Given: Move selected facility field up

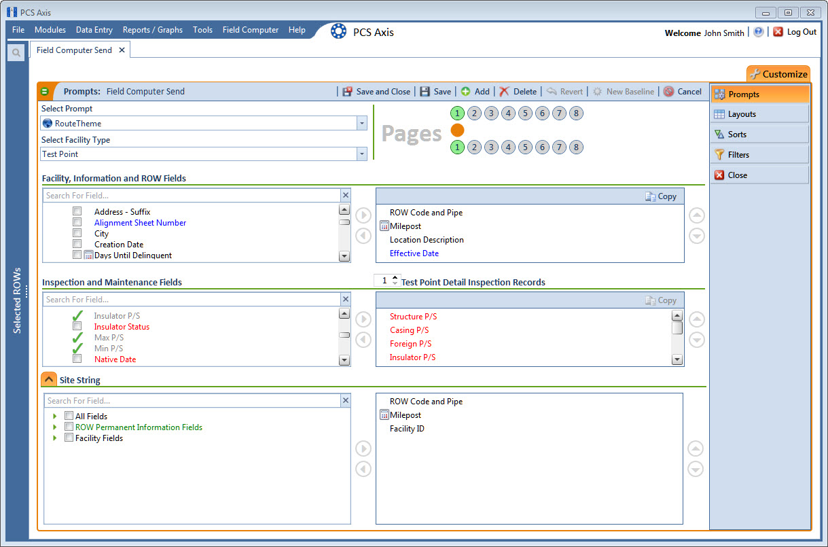Looking at the screenshot, I should coord(697,215).
